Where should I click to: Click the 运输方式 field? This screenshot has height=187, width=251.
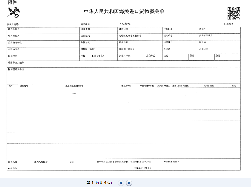(98, 37)
